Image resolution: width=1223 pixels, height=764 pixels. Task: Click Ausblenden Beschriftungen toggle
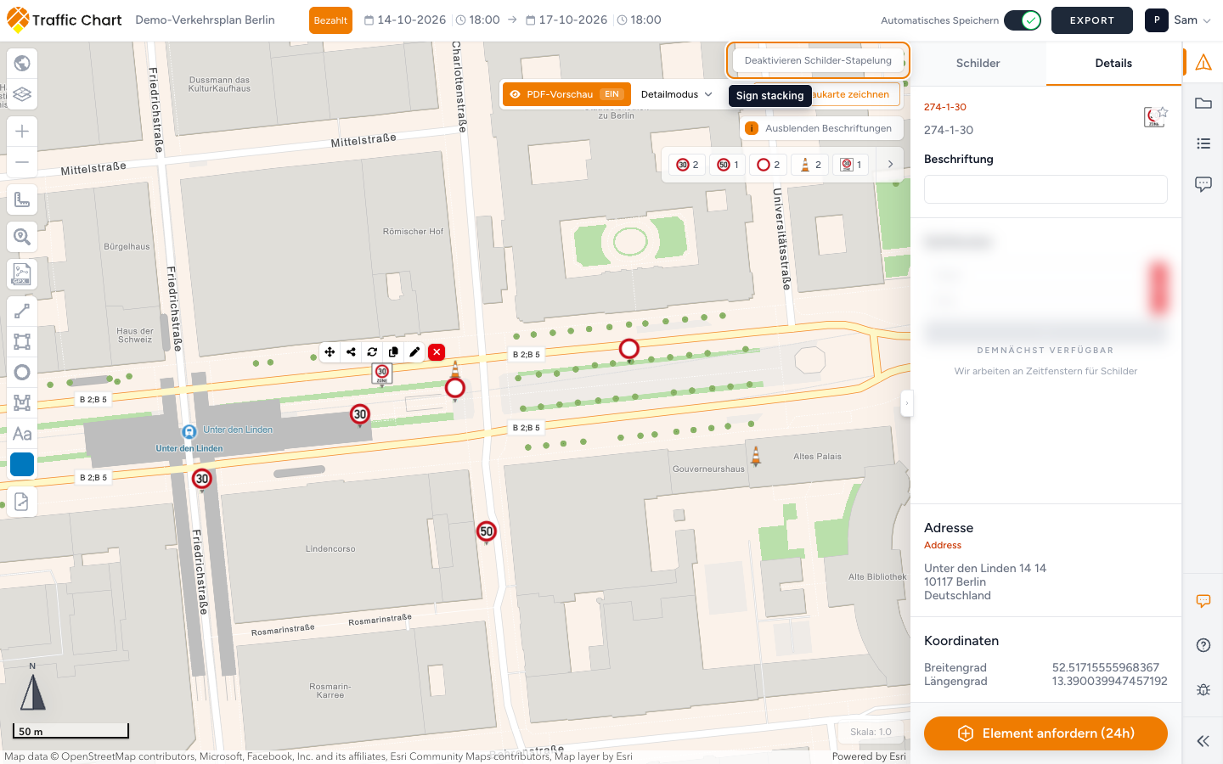tap(820, 128)
